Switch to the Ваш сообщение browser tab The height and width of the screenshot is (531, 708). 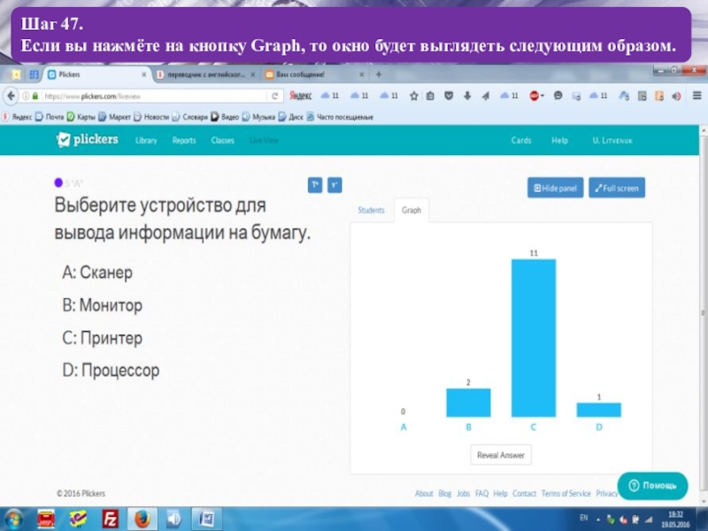point(314,74)
